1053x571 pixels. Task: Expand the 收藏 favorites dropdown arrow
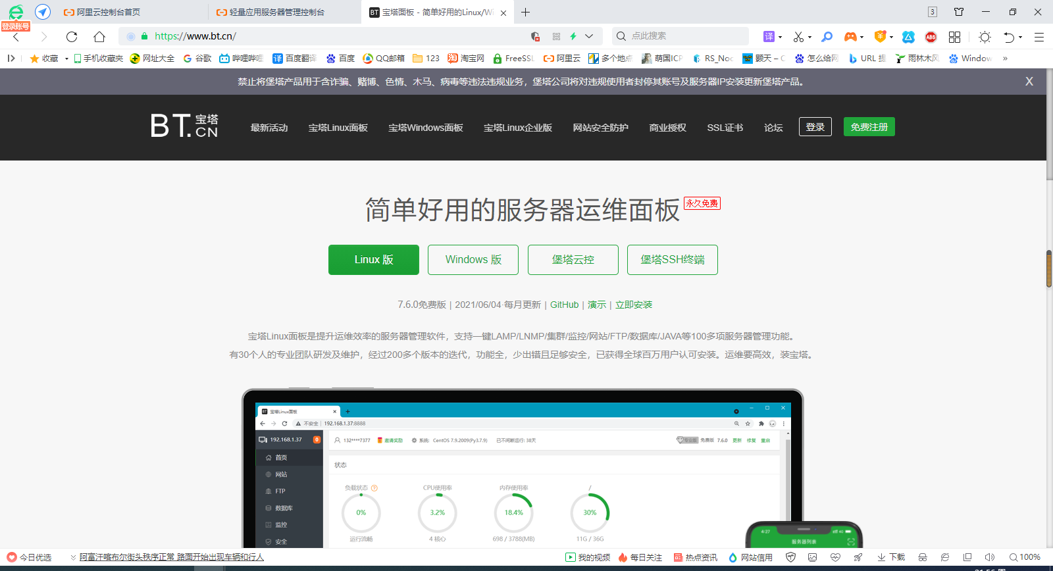click(66, 59)
